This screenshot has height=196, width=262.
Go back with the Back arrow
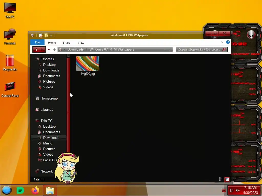coord(36,50)
